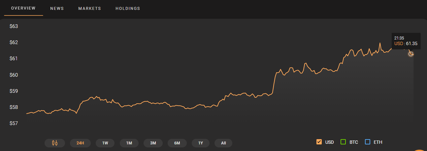Click the $57 axis label
The height and width of the screenshot is (151, 427).
(x=14, y=123)
